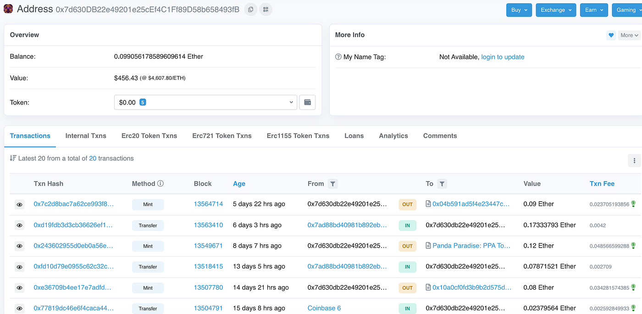This screenshot has height=314, width=642.
Task: Open the Coinbase 6 sender address
Action: [324, 308]
